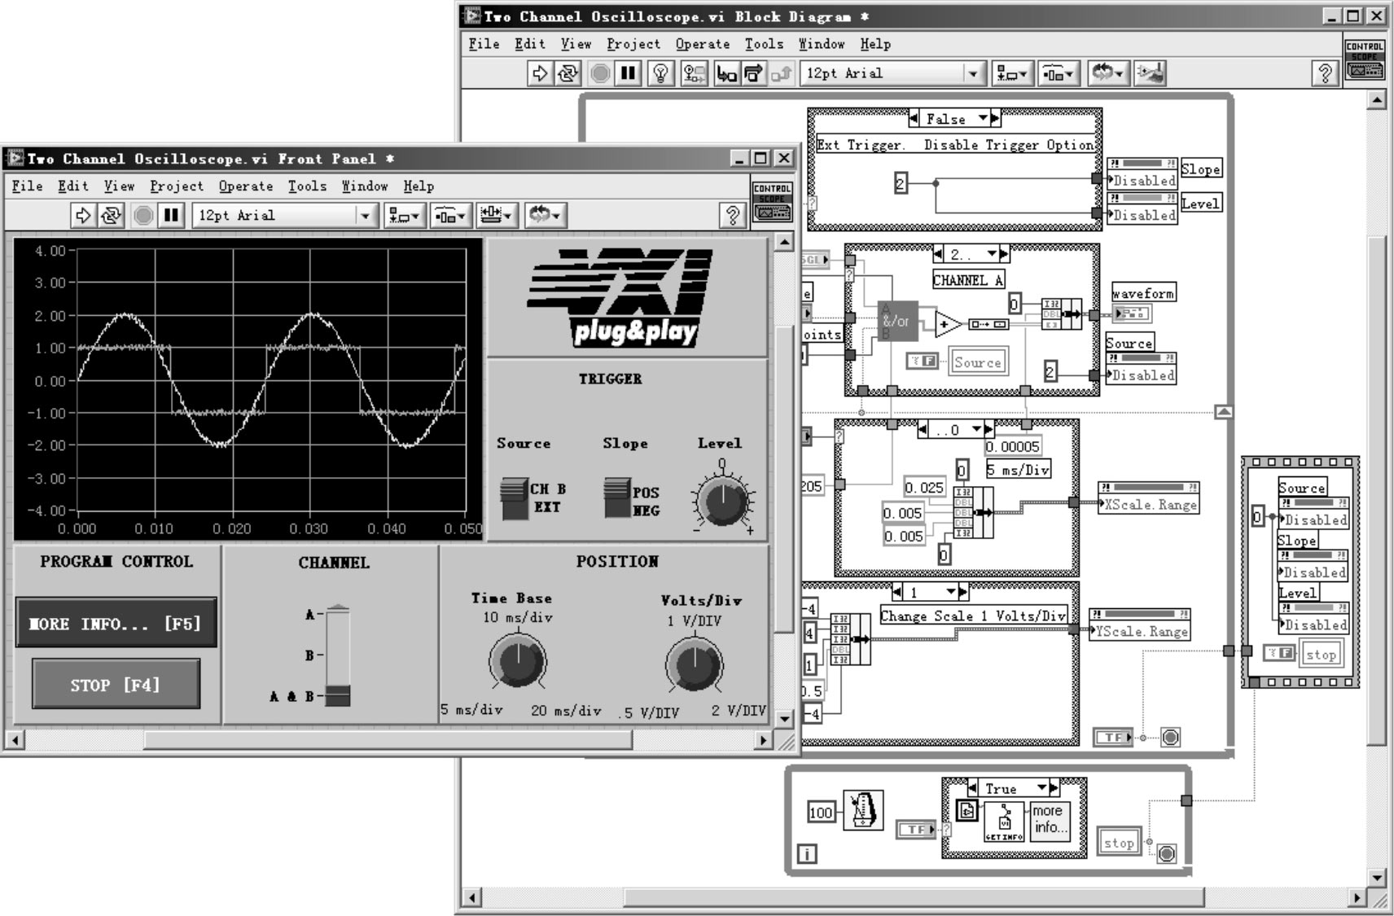Screen dimensions: 1394x916
Task: Pause execution from the Front Panel toolbar
Action: coord(171,216)
